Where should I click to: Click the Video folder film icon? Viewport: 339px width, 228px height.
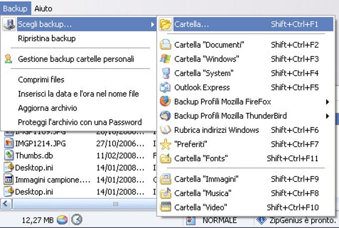166,207
